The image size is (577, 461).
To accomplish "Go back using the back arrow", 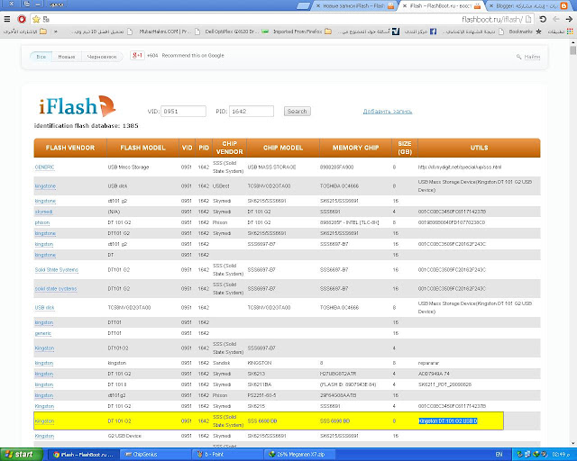I will click(x=556, y=19).
